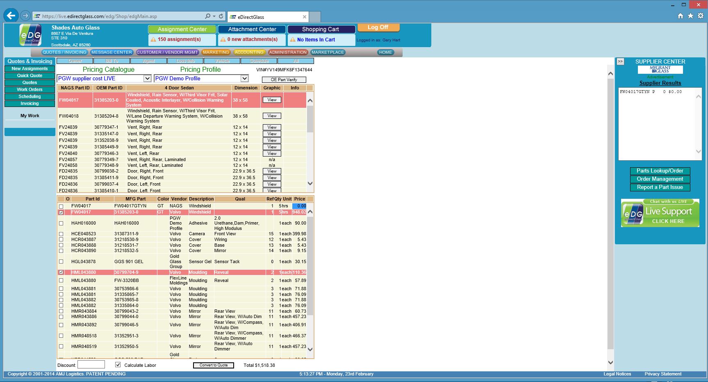This screenshot has width=708, height=382.
Task: Open favorites with the star icon
Action: click(x=690, y=16)
